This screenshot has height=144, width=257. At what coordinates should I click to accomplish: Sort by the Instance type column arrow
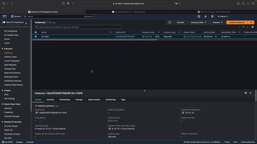click(179, 32)
